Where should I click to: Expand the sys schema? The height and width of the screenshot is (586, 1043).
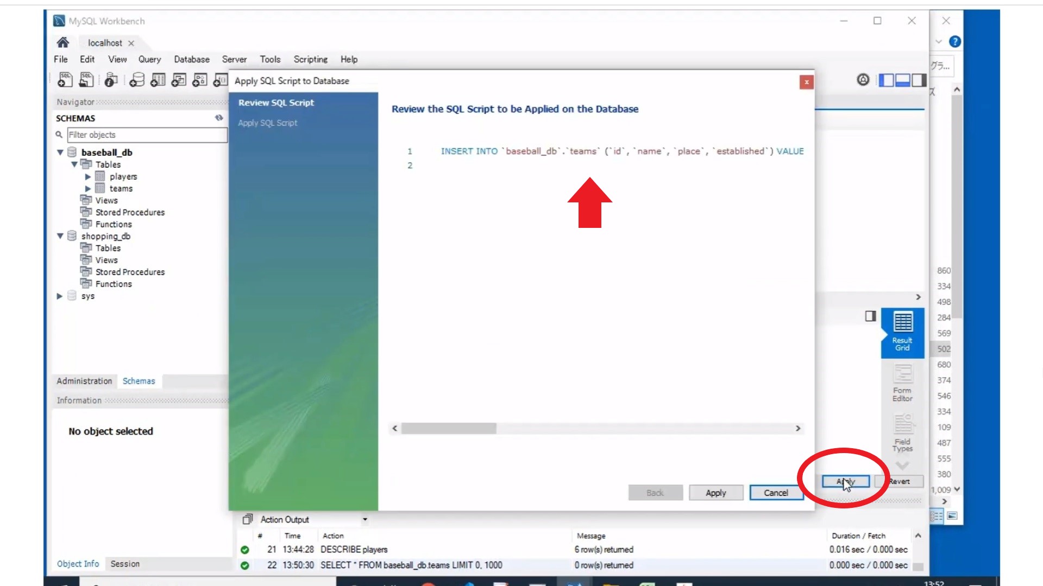point(60,296)
